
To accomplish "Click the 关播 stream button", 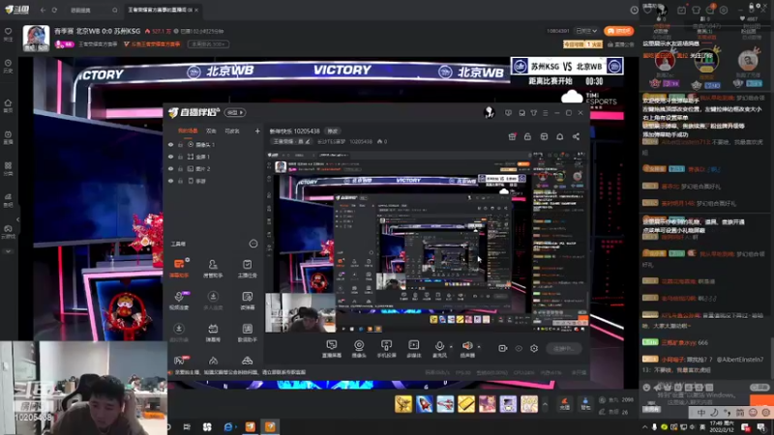I will (564, 348).
